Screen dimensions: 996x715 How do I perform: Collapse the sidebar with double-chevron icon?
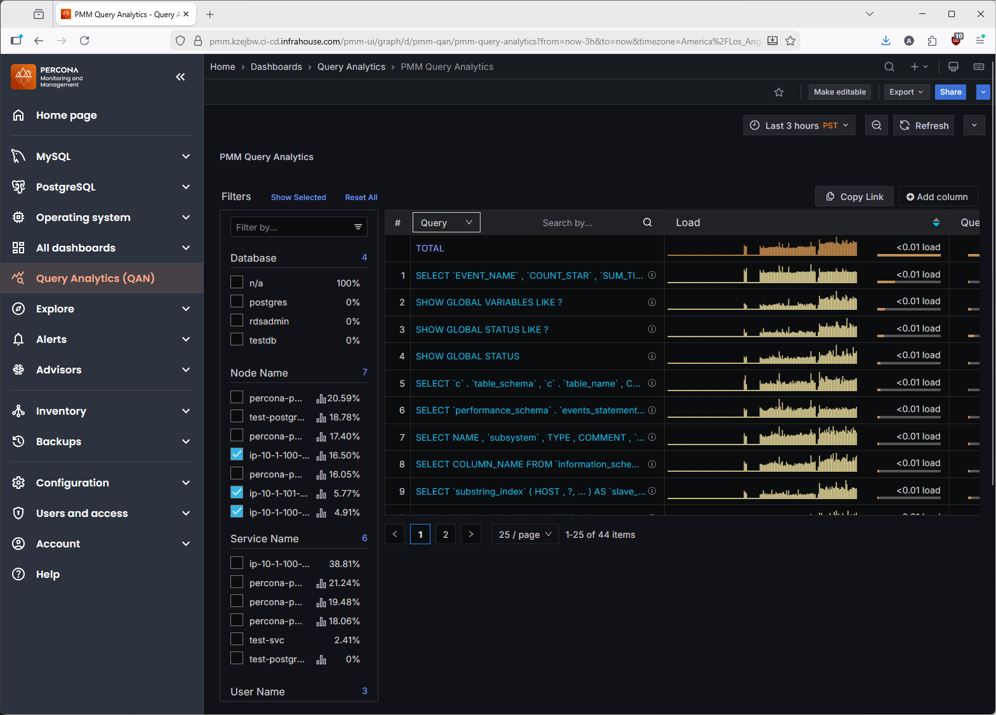pyautogui.click(x=180, y=77)
